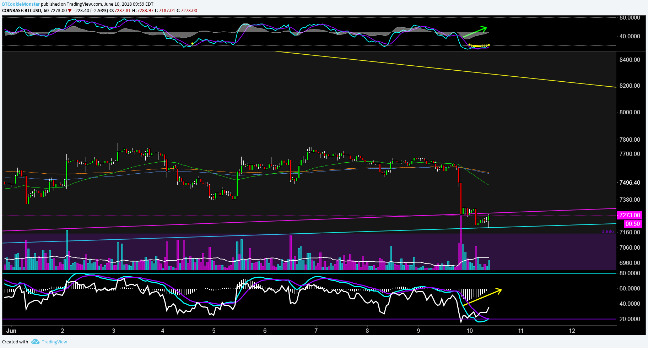Click day 10 on the time axis

[470, 331]
